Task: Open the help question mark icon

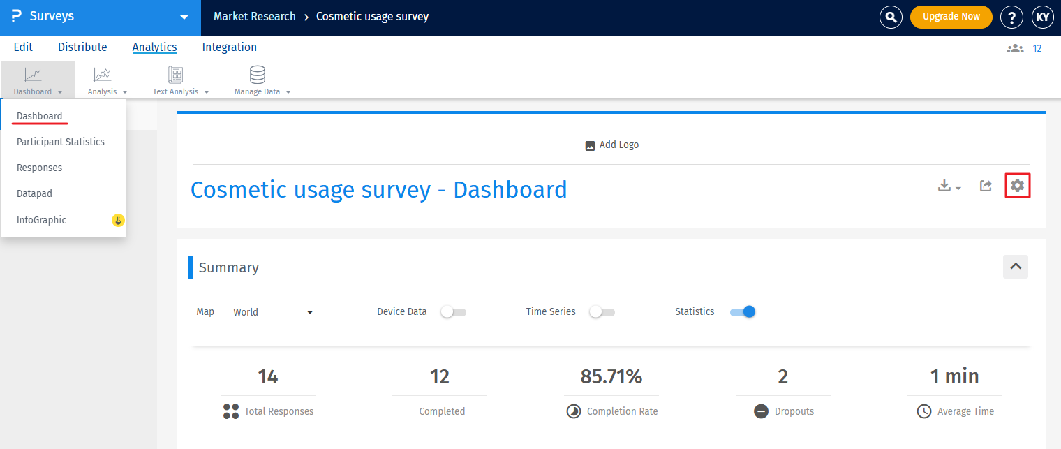Action: pos(1011,17)
